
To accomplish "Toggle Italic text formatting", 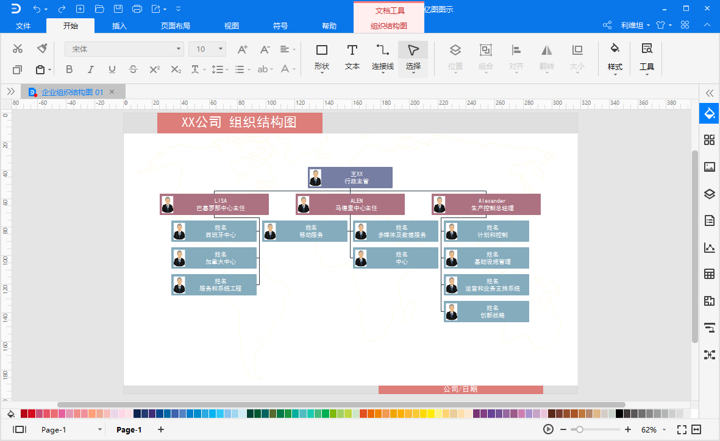I will (x=90, y=69).
